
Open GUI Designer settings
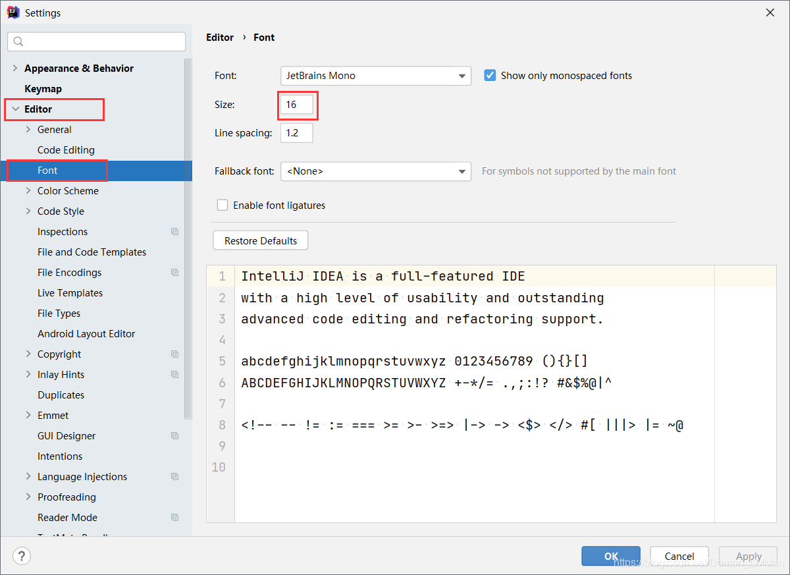pyautogui.click(x=66, y=436)
